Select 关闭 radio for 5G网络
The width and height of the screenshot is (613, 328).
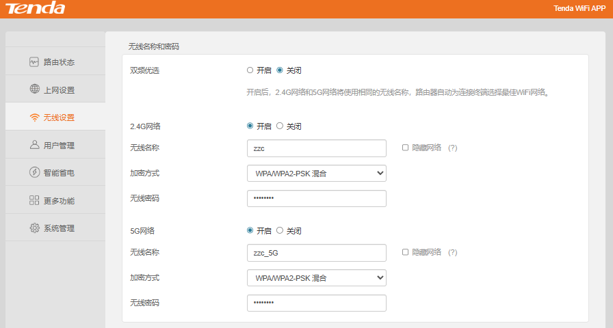[x=280, y=230]
